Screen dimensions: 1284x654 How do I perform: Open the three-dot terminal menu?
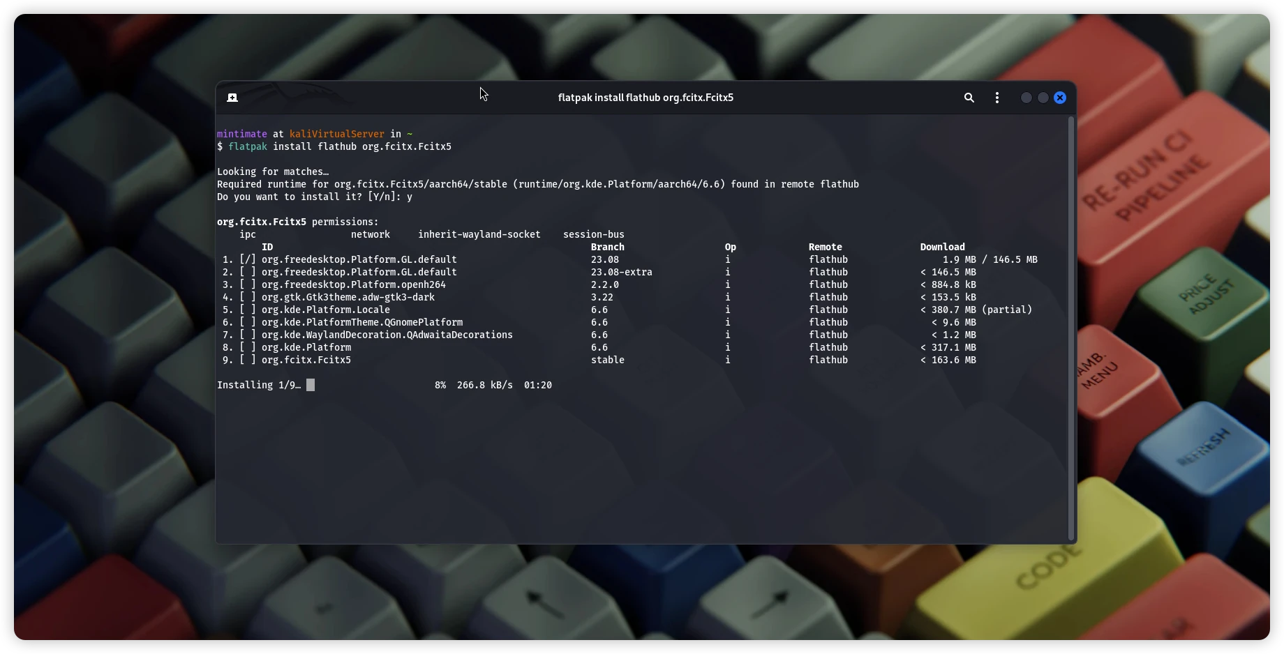pyautogui.click(x=997, y=98)
